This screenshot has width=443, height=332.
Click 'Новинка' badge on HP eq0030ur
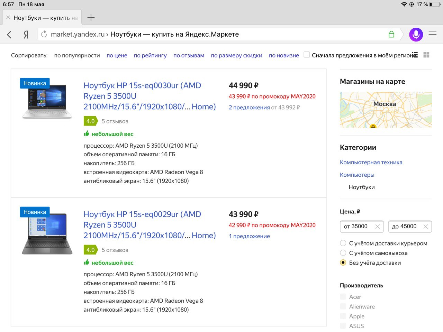(35, 83)
